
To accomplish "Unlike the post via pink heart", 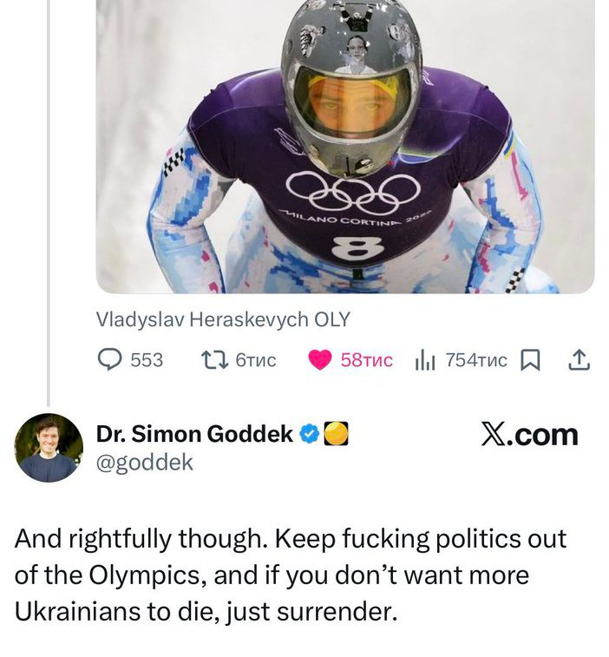I will 320,359.
